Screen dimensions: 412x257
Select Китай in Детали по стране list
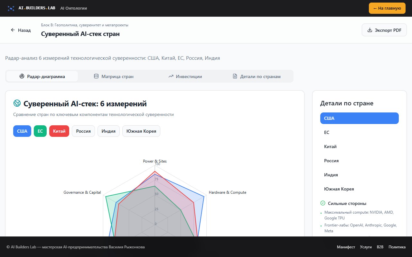coord(360,146)
